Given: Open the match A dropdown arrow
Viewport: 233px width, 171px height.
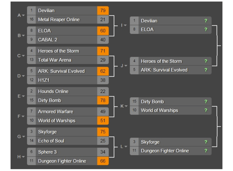Looking at the screenshot, I should (x=23, y=15).
